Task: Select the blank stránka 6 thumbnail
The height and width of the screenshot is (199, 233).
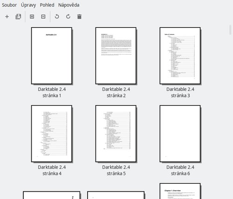Action: [180, 134]
